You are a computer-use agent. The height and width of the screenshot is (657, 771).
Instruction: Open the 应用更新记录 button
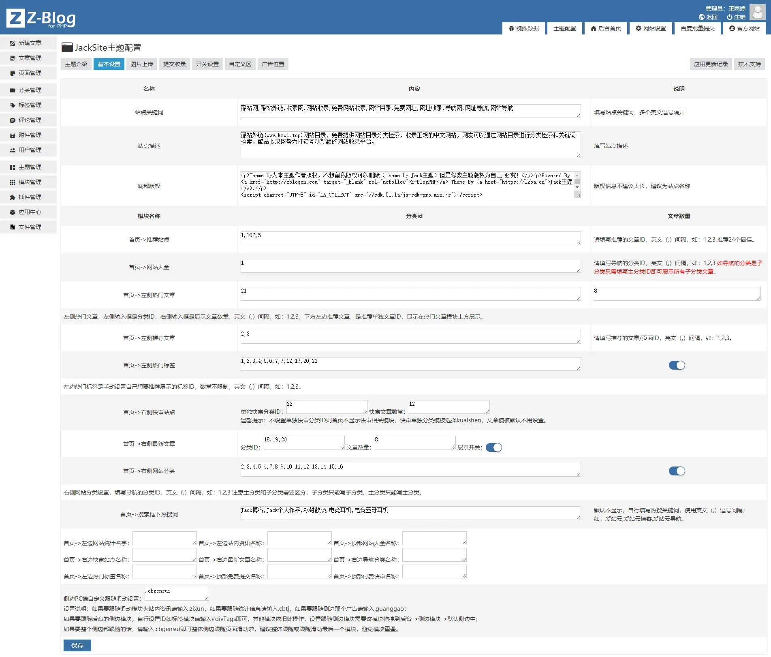pyautogui.click(x=711, y=64)
